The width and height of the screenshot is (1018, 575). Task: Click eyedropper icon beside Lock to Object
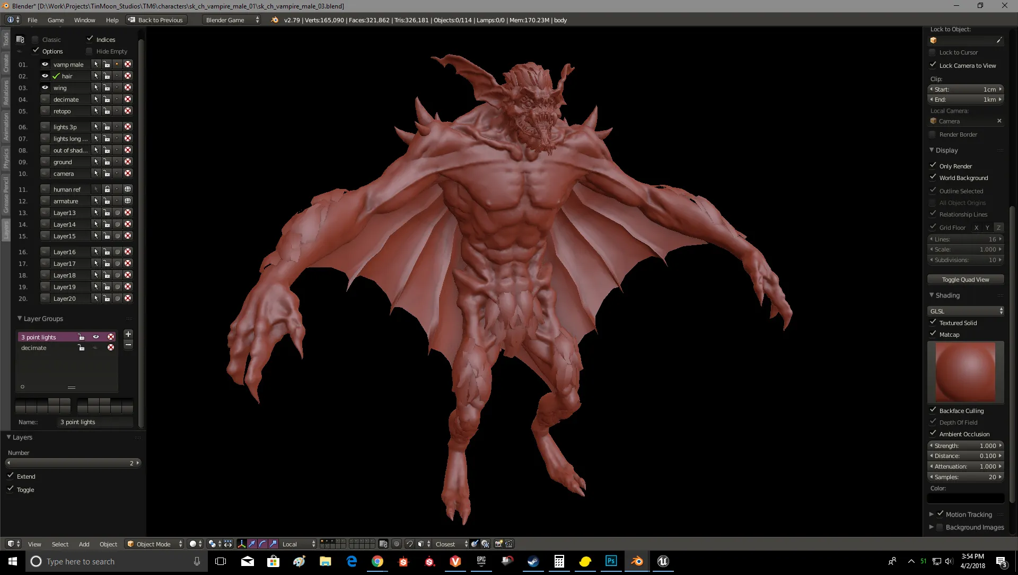pyautogui.click(x=999, y=40)
